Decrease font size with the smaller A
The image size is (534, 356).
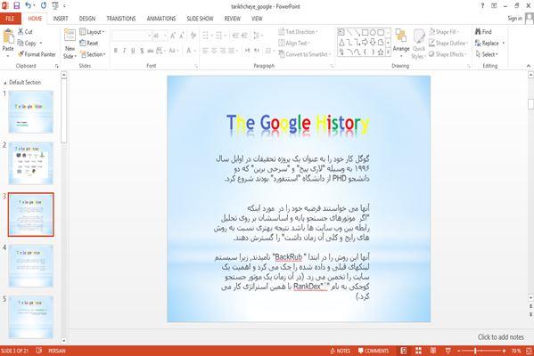[182, 36]
